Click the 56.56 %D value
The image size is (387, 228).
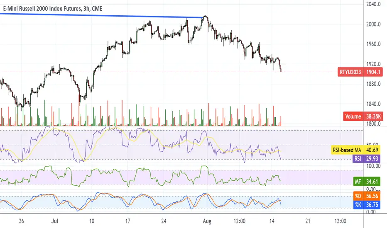372,196
